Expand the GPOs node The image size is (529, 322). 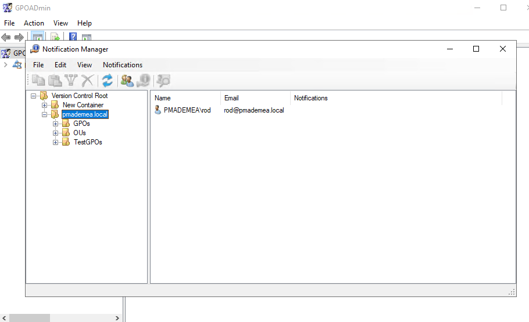(55, 124)
